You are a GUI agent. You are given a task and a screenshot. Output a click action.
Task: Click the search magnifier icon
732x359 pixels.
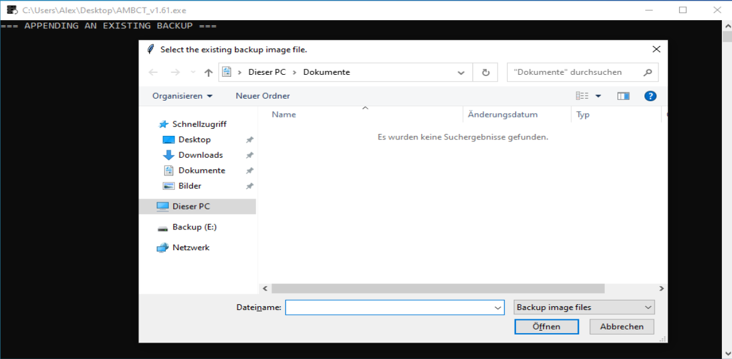pyautogui.click(x=648, y=72)
